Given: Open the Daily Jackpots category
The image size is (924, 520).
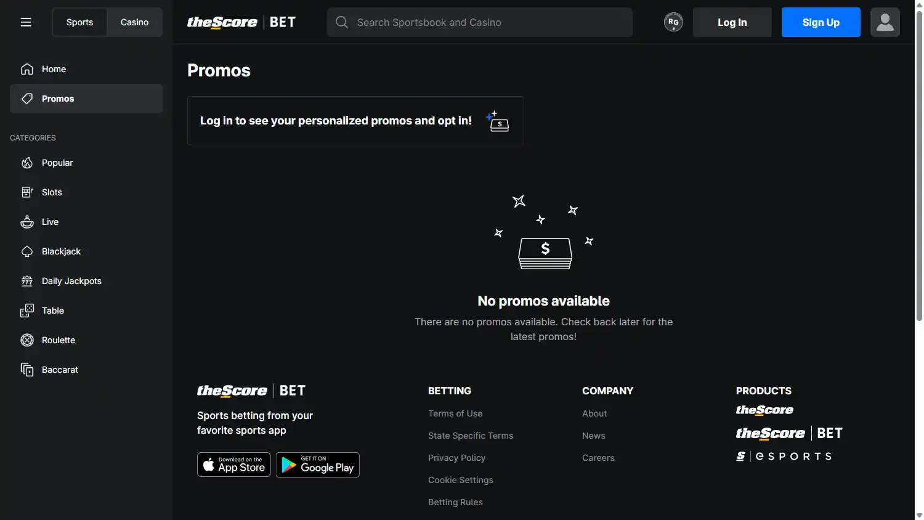Looking at the screenshot, I should click(86, 281).
